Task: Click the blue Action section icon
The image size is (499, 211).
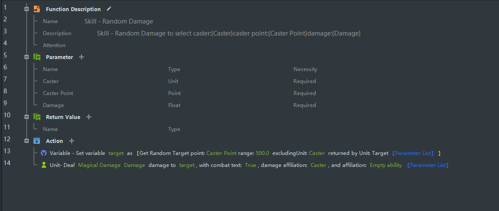Action: click(x=37, y=141)
